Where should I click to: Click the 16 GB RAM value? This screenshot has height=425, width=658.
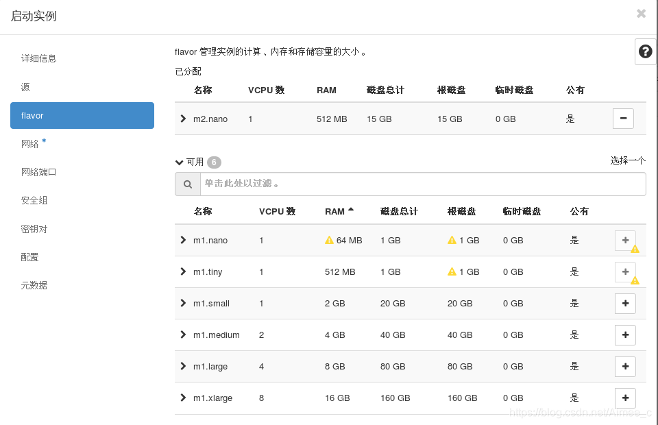(x=337, y=398)
